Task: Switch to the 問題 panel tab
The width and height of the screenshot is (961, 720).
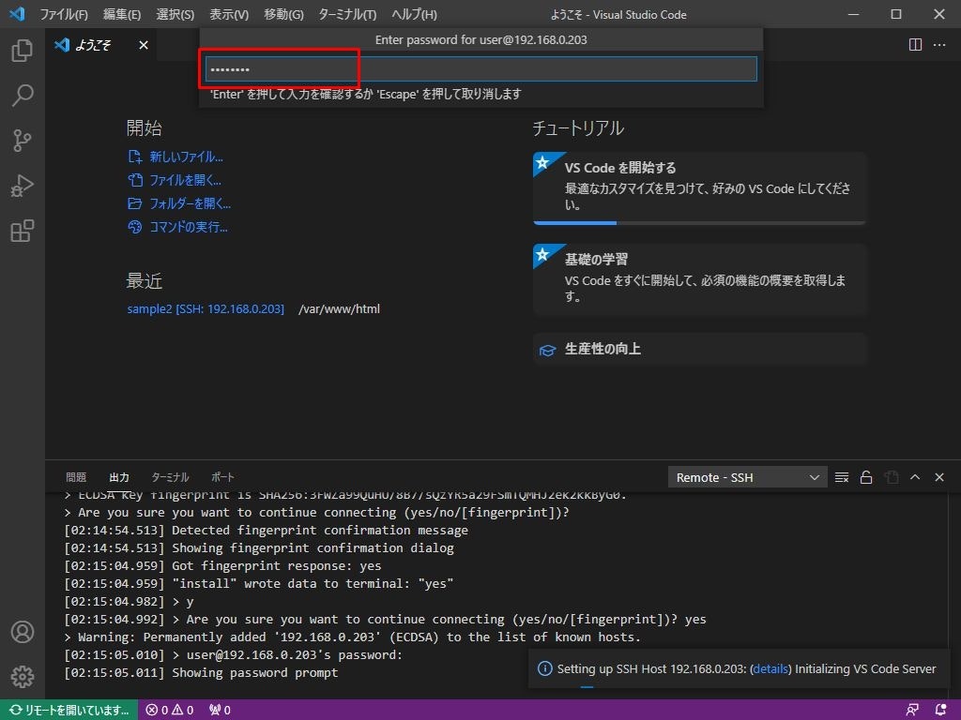Action: [76, 477]
